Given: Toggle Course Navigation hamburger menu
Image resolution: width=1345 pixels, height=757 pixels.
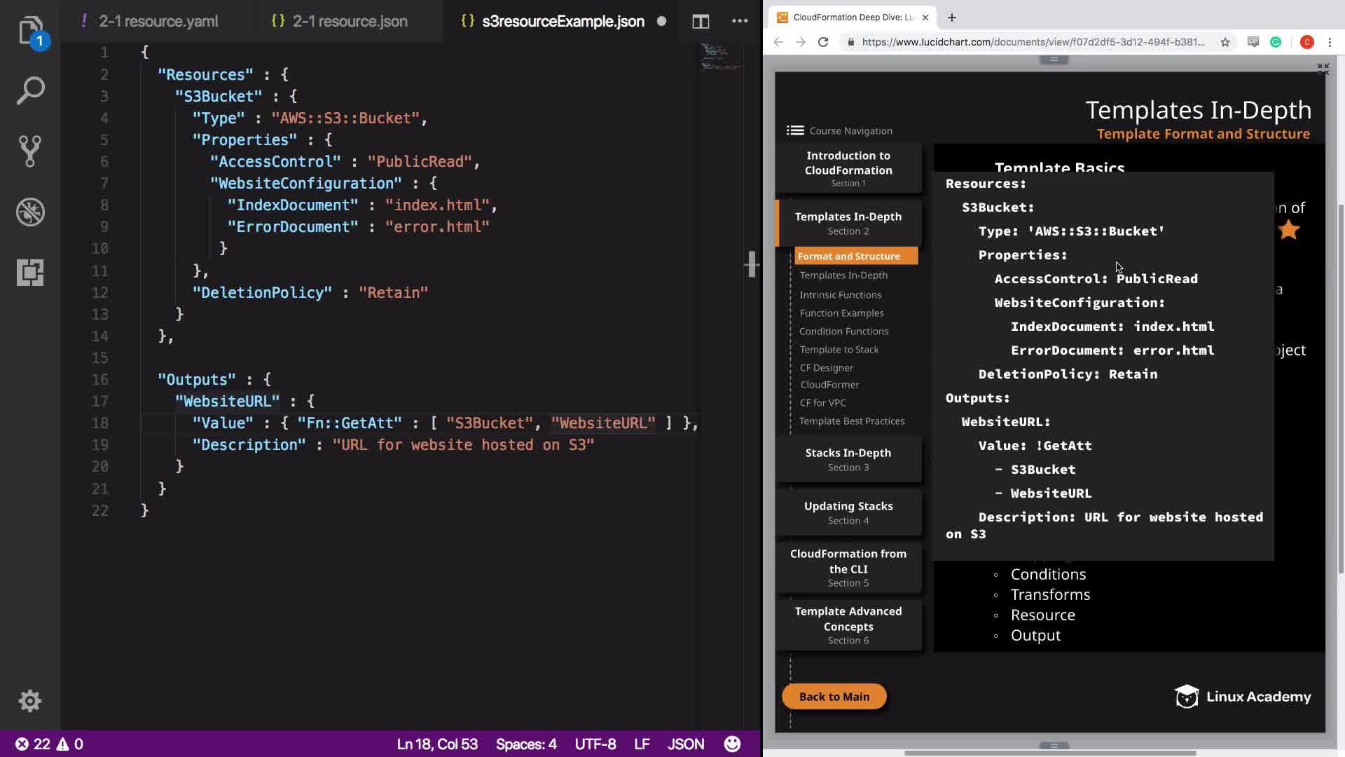Looking at the screenshot, I should [795, 130].
